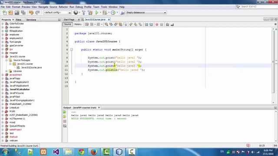Open the Refactor menu
This screenshot has width=278, height=156.
point(63,7)
